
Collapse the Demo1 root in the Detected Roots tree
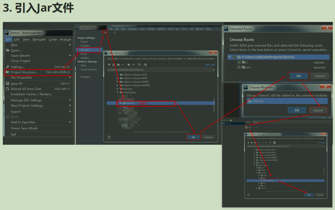pos(229,57)
